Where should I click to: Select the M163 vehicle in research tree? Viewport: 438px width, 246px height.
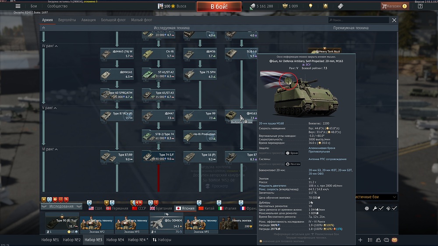tap(241, 115)
